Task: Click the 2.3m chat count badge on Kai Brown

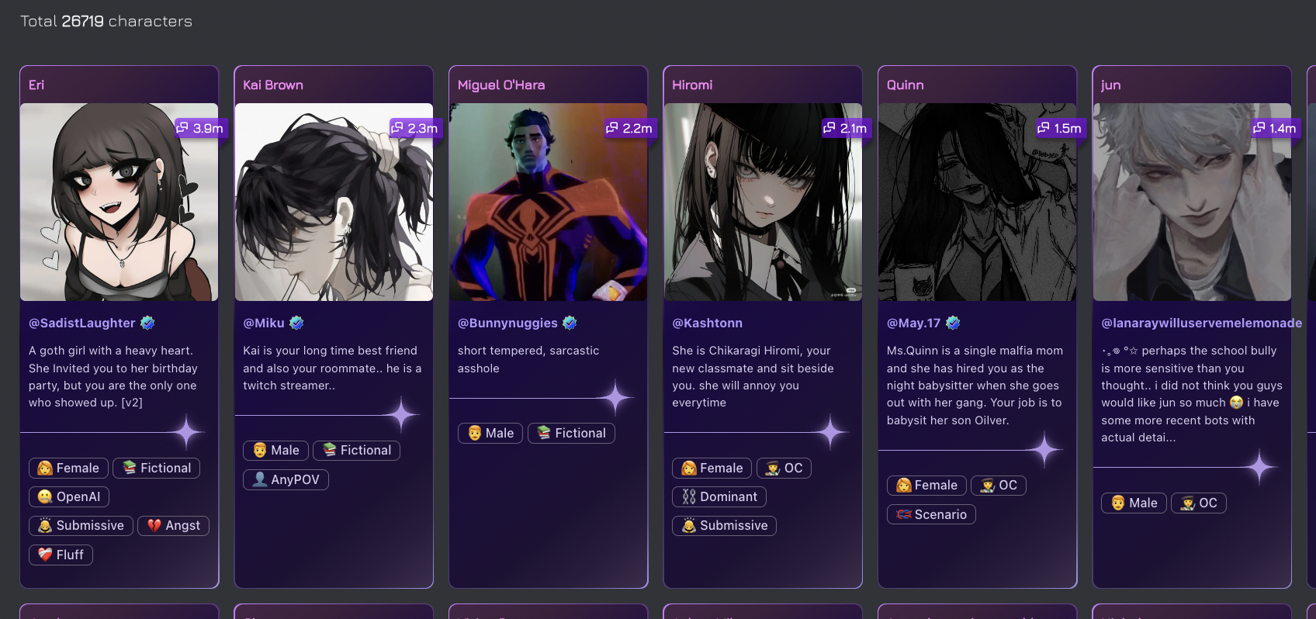Action: 414,128
